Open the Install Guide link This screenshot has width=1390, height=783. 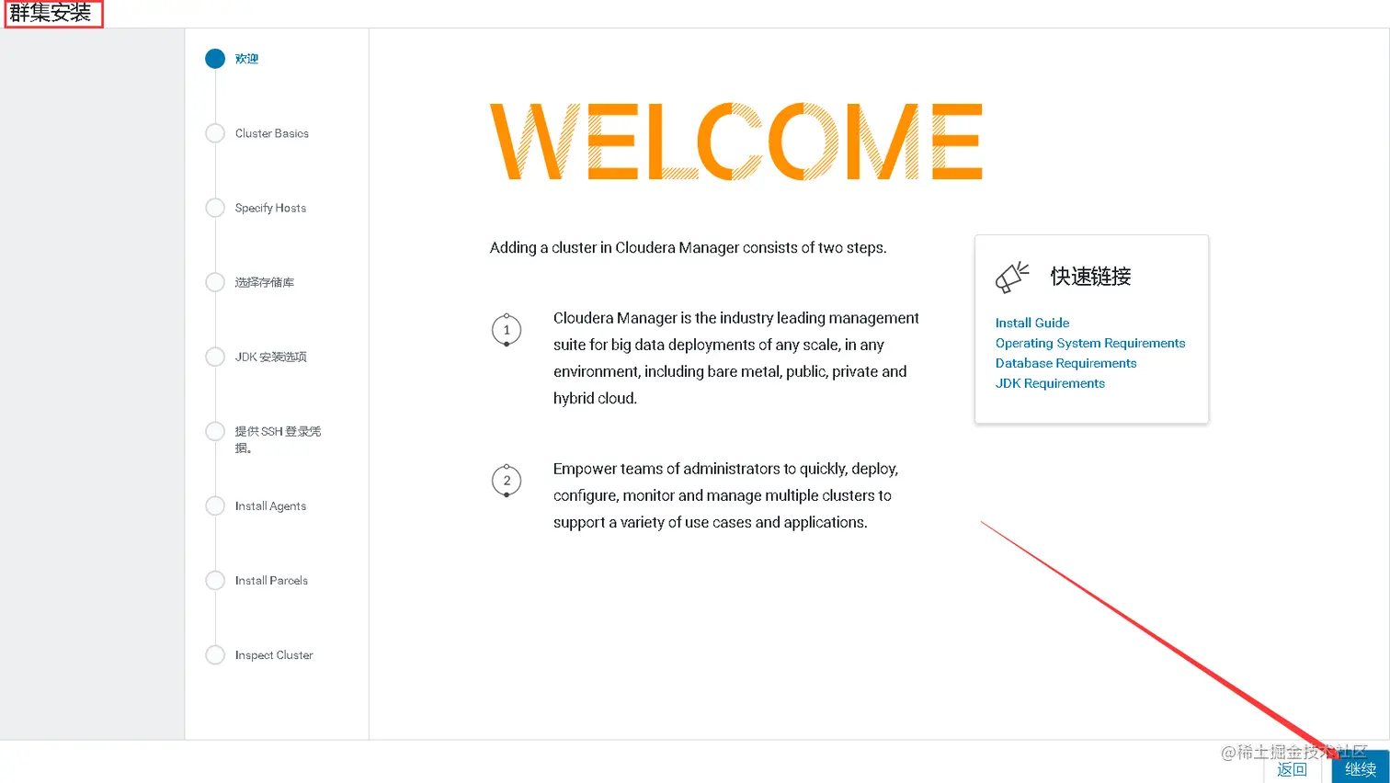[x=1032, y=323]
